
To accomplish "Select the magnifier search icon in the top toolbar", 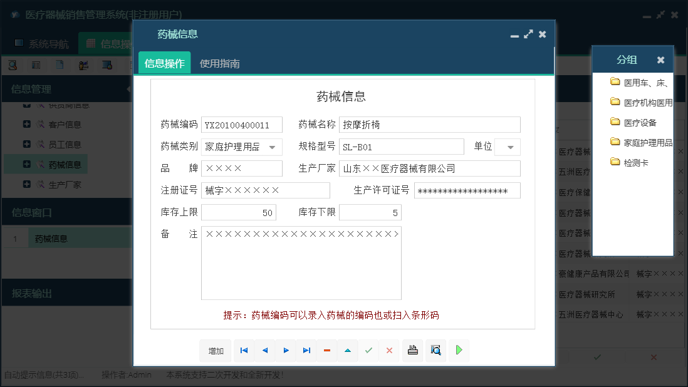I will tap(13, 64).
